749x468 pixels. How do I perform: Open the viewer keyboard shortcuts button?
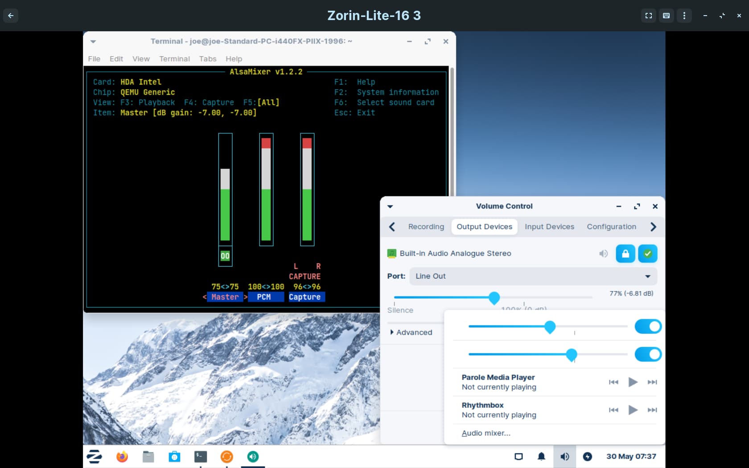666,16
